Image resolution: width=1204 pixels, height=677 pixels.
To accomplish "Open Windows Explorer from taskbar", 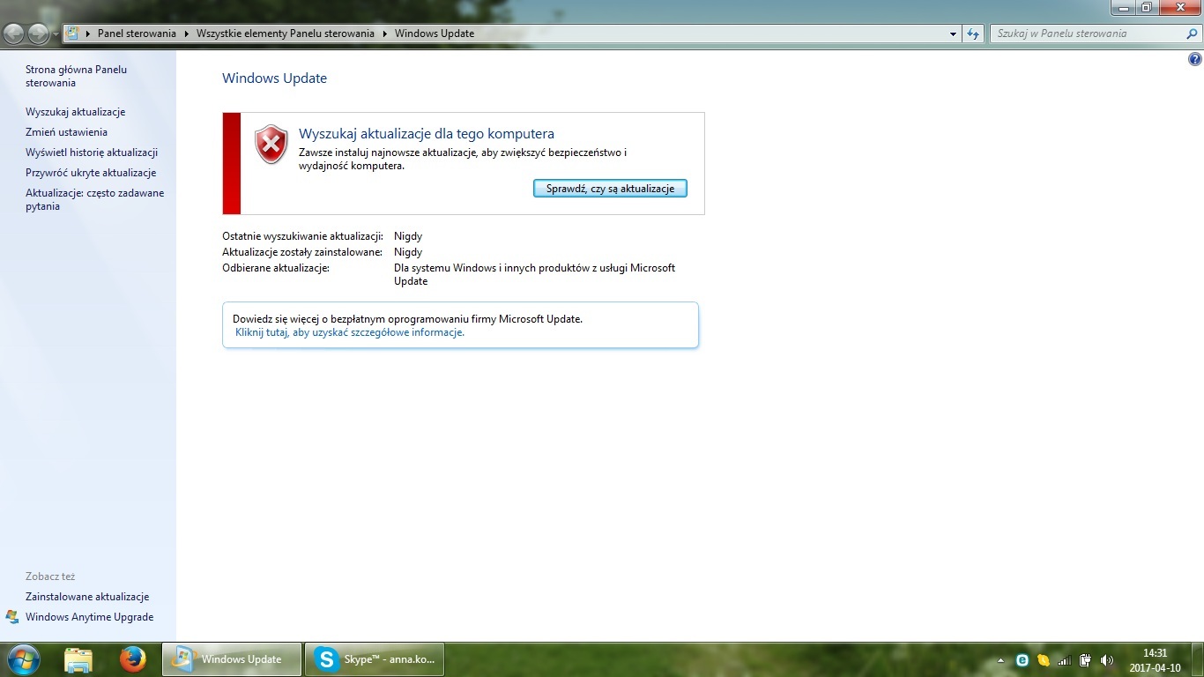I will (x=78, y=659).
